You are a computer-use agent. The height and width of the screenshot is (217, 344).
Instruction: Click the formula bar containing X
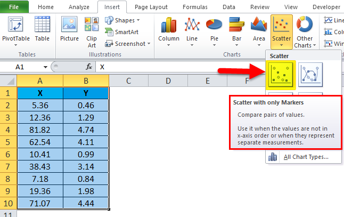[180, 67]
